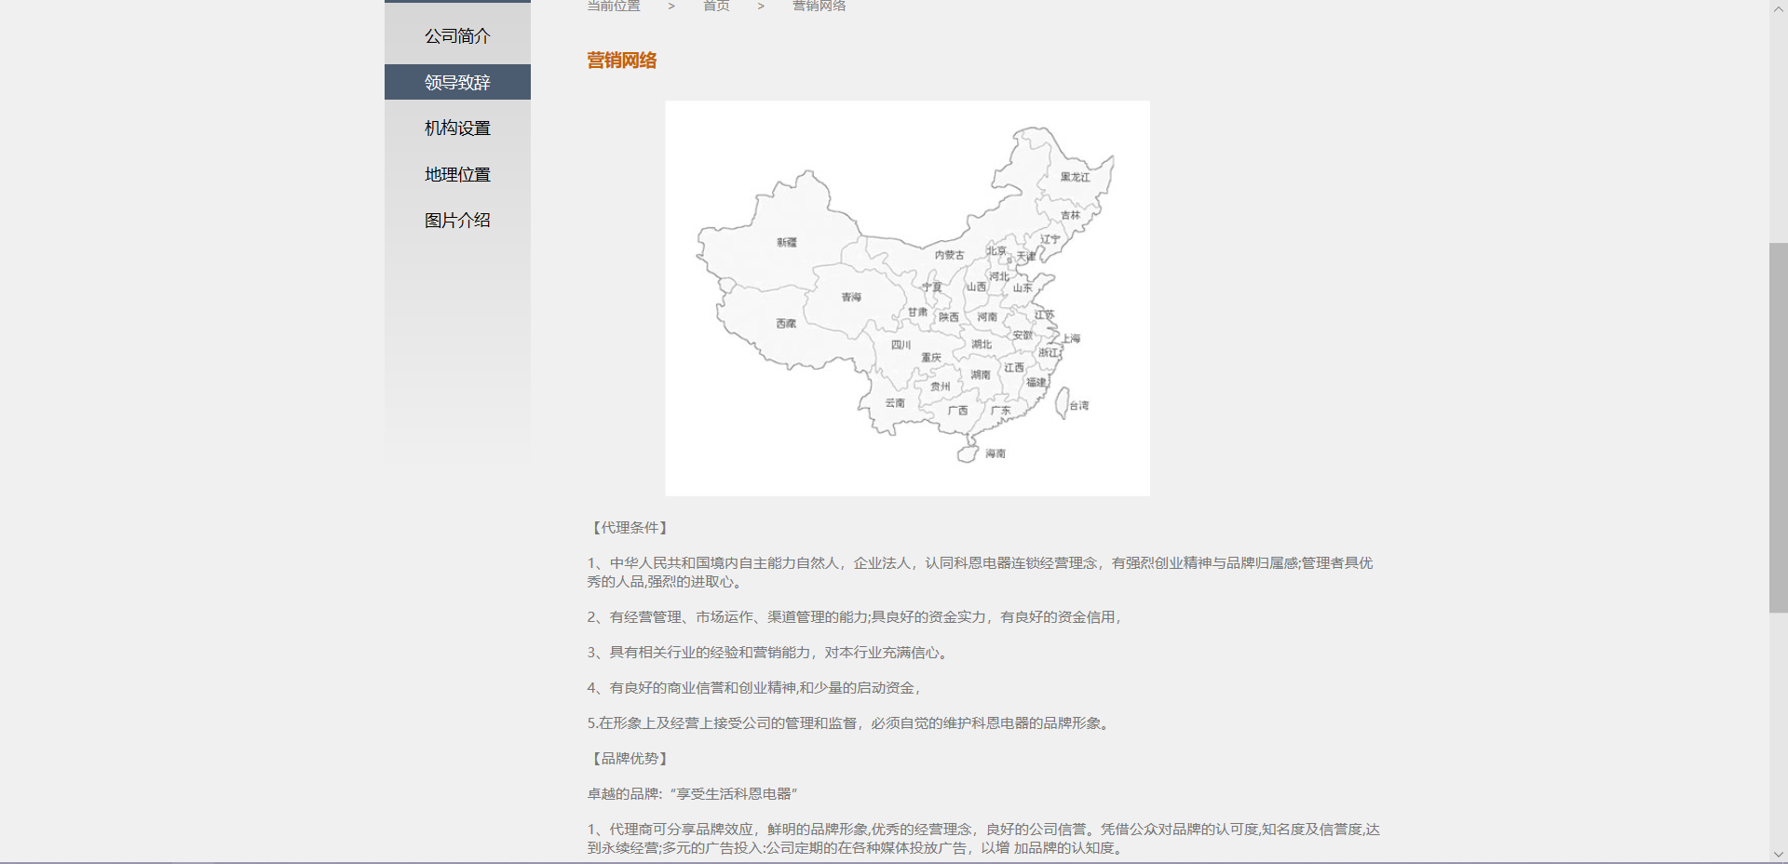Image resolution: width=1788 pixels, height=864 pixels.
Task: Click the 内蒙古 label on the map
Action: click(949, 255)
